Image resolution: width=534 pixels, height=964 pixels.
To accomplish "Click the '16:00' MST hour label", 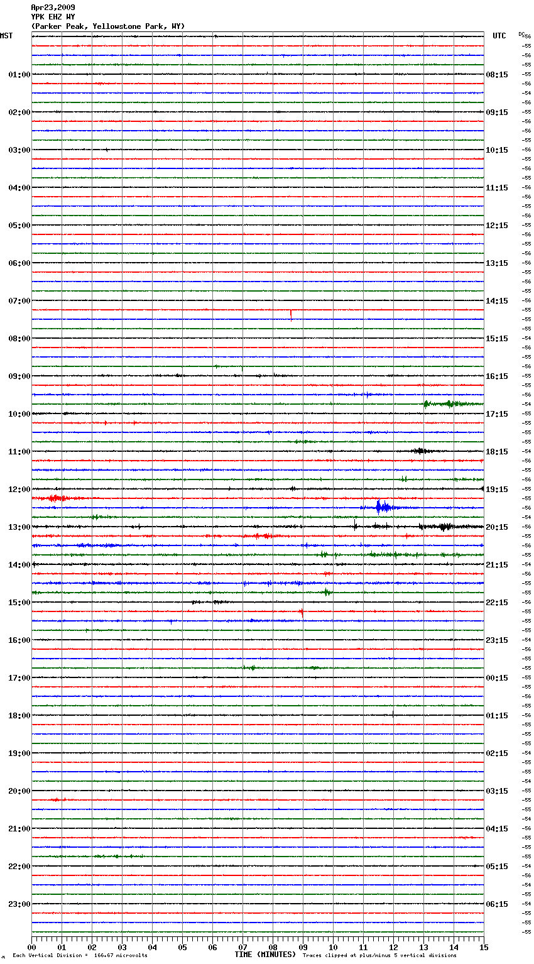I will pyautogui.click(x=19, y=640).
